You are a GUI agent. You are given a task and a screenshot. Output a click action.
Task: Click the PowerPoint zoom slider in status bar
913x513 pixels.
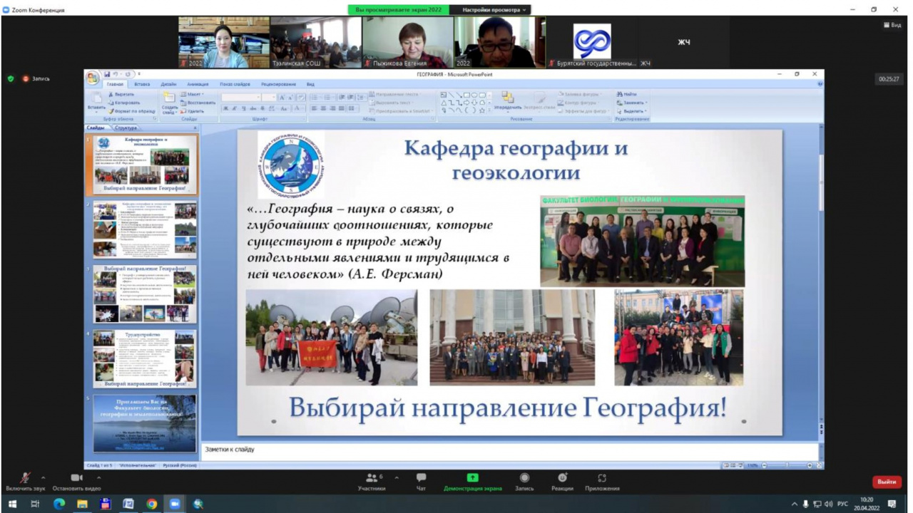pos(787,465)
